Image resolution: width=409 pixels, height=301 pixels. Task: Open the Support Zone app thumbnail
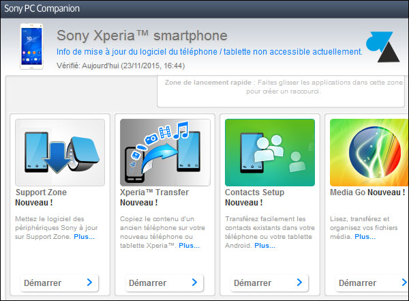coord(60,153)
